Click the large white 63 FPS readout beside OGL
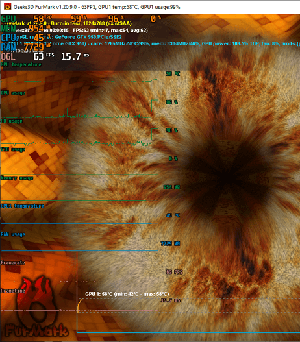This screenshot has height=342, width=300. pos(44,56)
